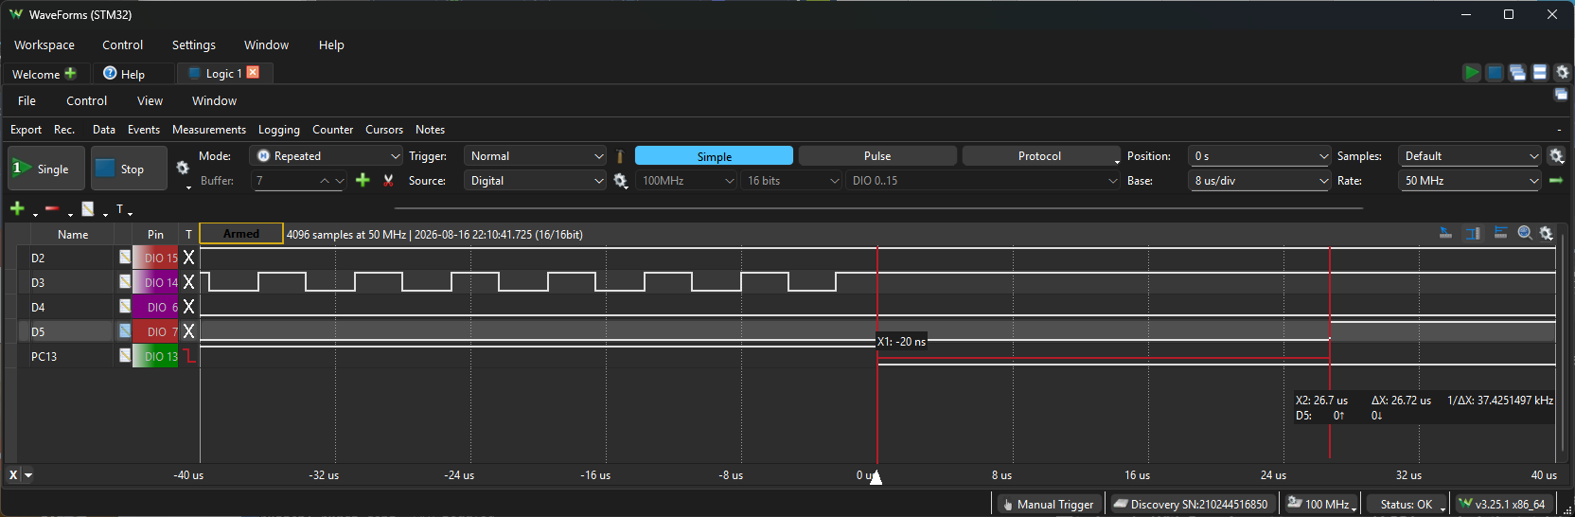Image resolution: width=1575 pixels, height=517 pixels.
Task: Open the Rate dropdown showing 50 MHz
Action: click(1470, 181)
